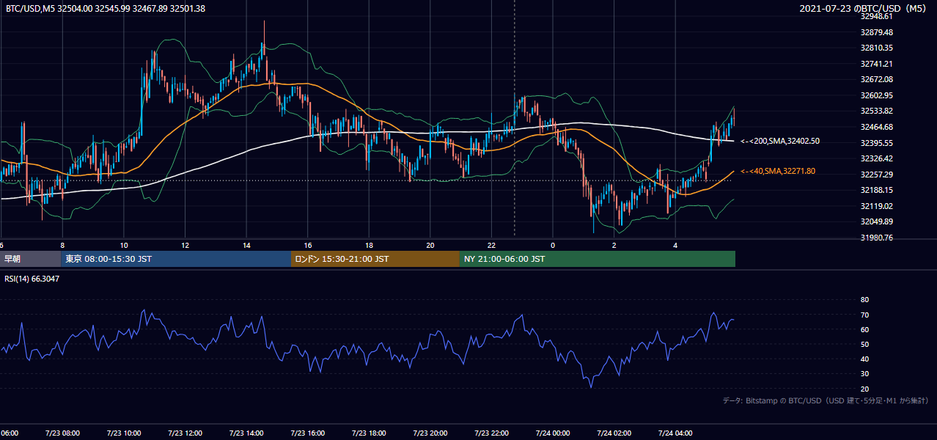Click the BTC/USD,M5 price header text

pos(104,9)
